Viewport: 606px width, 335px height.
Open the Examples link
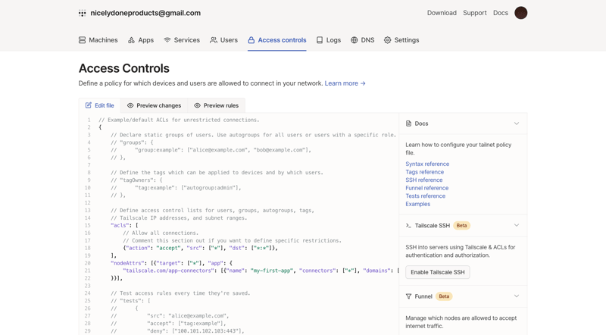tap(417, 204)
